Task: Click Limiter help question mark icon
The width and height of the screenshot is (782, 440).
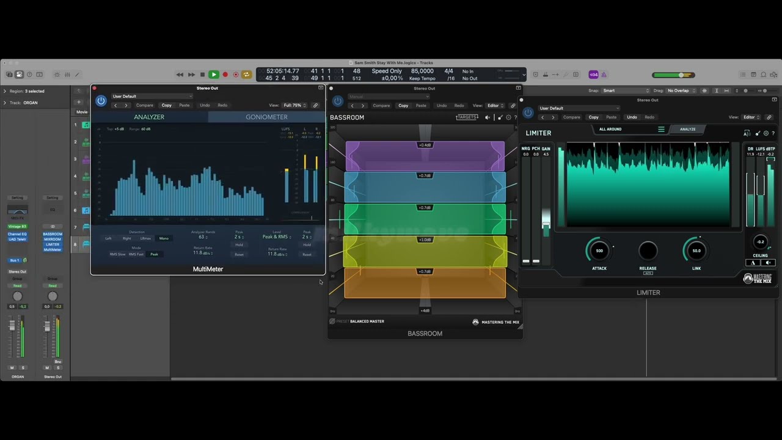Action: [773, 133]
